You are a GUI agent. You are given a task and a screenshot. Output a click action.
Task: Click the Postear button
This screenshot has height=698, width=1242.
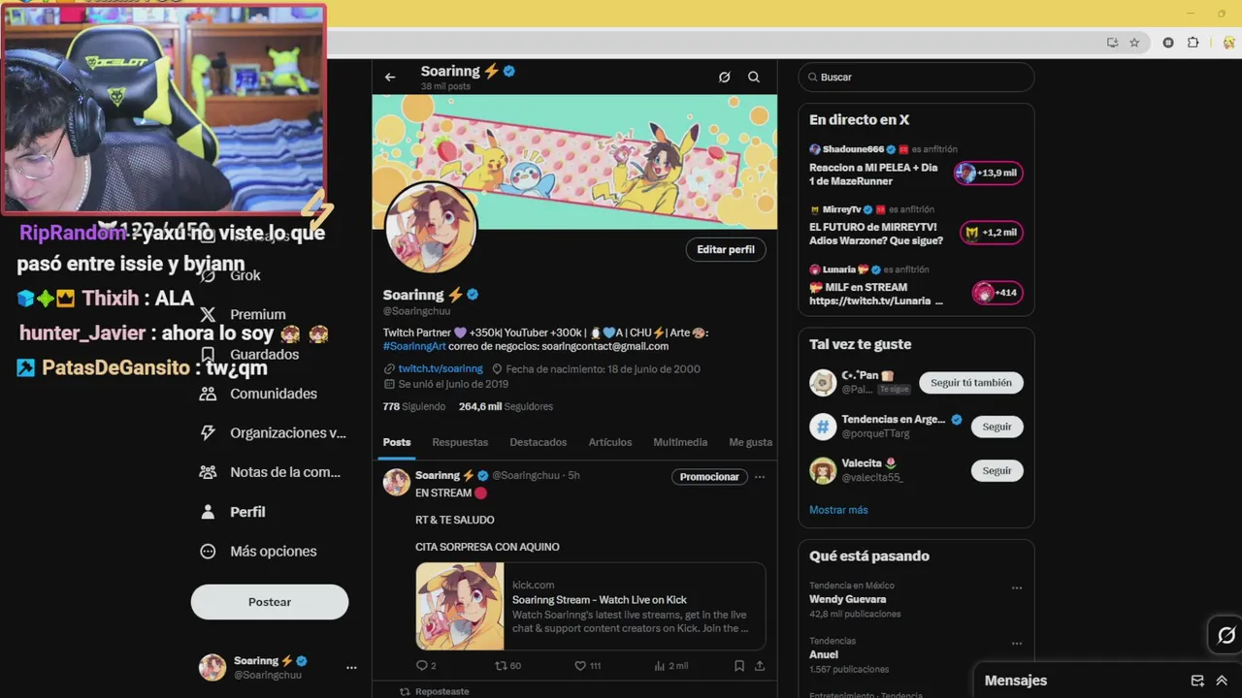(270, 602)
